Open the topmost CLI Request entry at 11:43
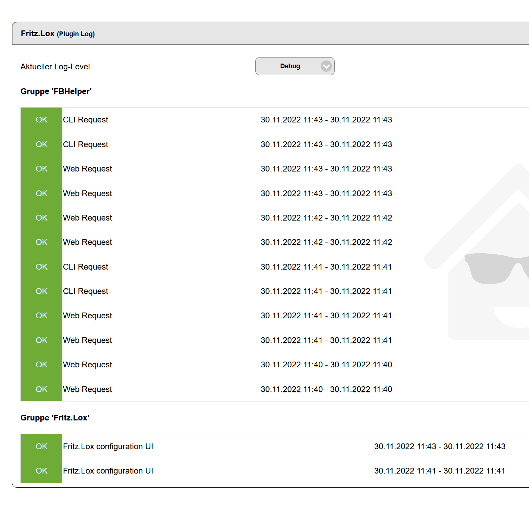The width and height of the screenshot is (529, 506). [85, 120]
